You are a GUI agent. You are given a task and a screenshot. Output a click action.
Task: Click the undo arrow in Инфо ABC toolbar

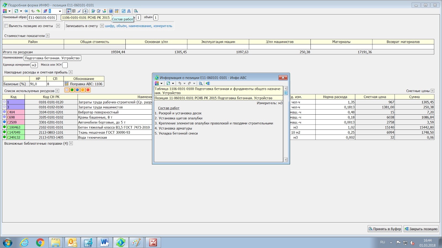pyautogui.click(x=180, y=83)
